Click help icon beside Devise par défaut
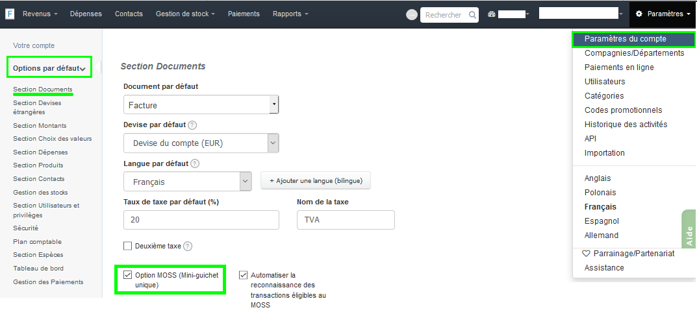697x325 pixels. coord(192,125)
